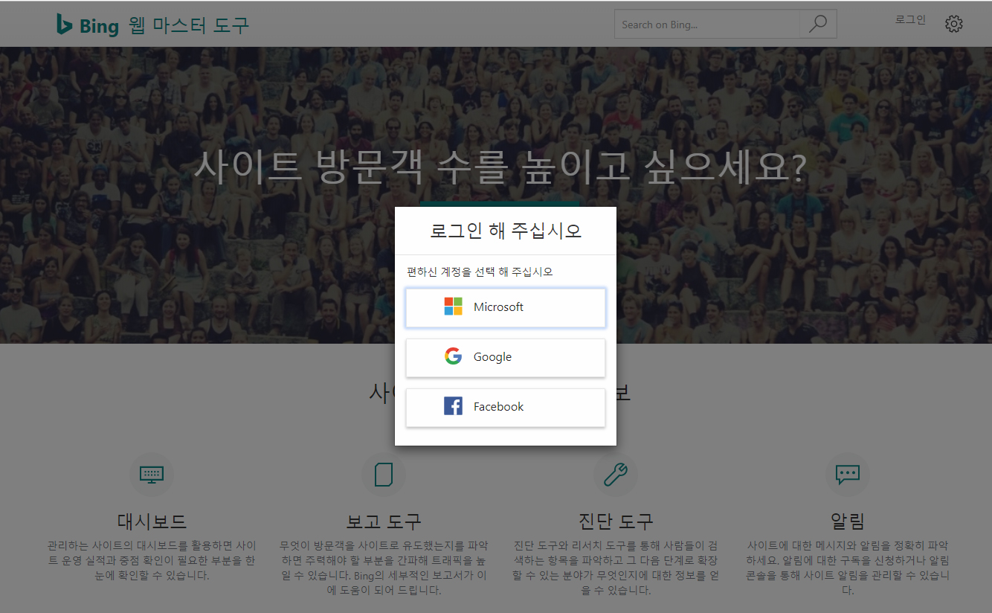Click the 대시보드 description paragraph

[x=152, y=560]
